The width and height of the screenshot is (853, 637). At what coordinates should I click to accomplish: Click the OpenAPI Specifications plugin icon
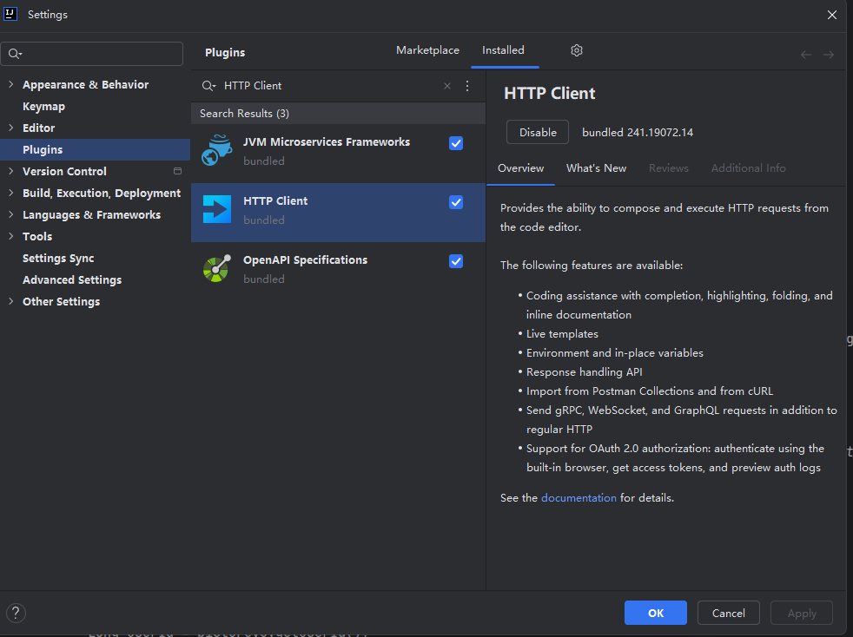click(216, 268)
